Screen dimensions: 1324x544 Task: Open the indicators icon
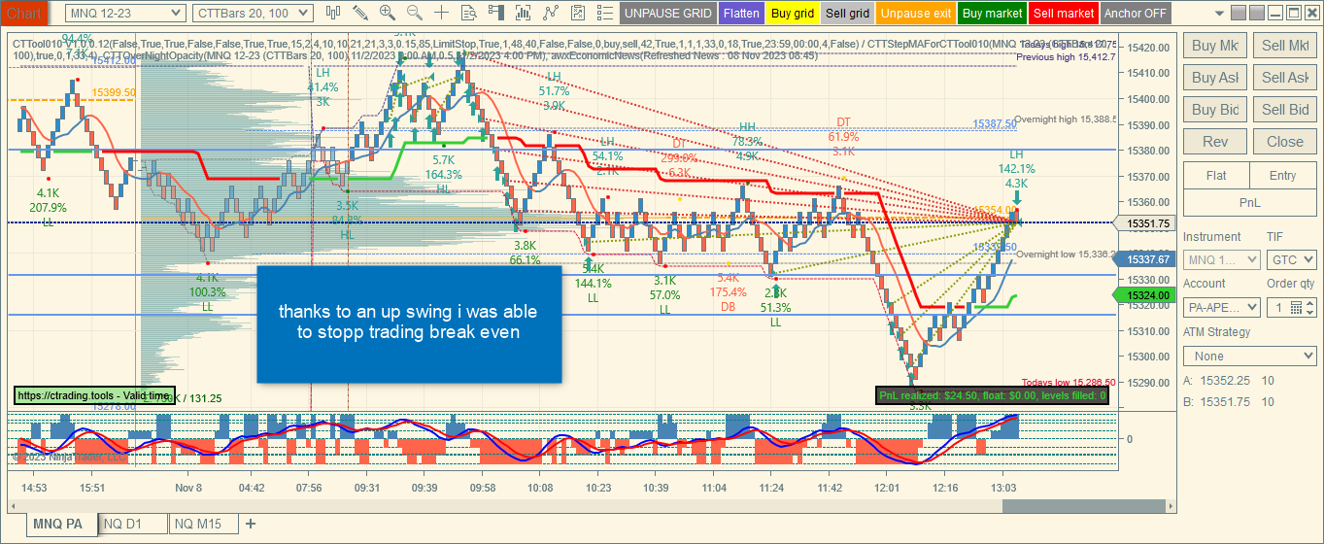pyautogui.click(x=552, y=13)
